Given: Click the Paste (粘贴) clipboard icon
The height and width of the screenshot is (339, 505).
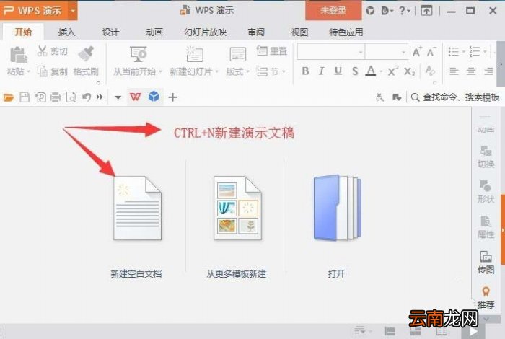Looking at the screenshot, I should (18, 55).
